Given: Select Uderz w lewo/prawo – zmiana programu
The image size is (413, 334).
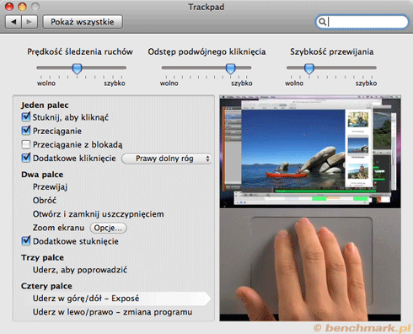Looking at the screenshot, I should coord(112,312).
